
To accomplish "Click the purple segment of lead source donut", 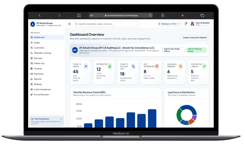I will tap(194, 117).
